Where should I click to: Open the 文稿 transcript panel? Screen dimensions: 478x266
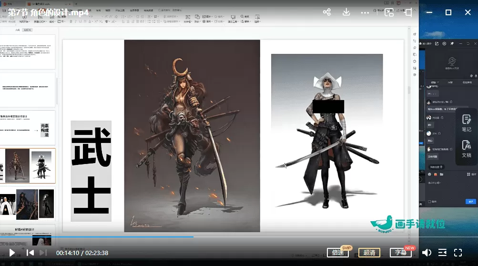467,149
